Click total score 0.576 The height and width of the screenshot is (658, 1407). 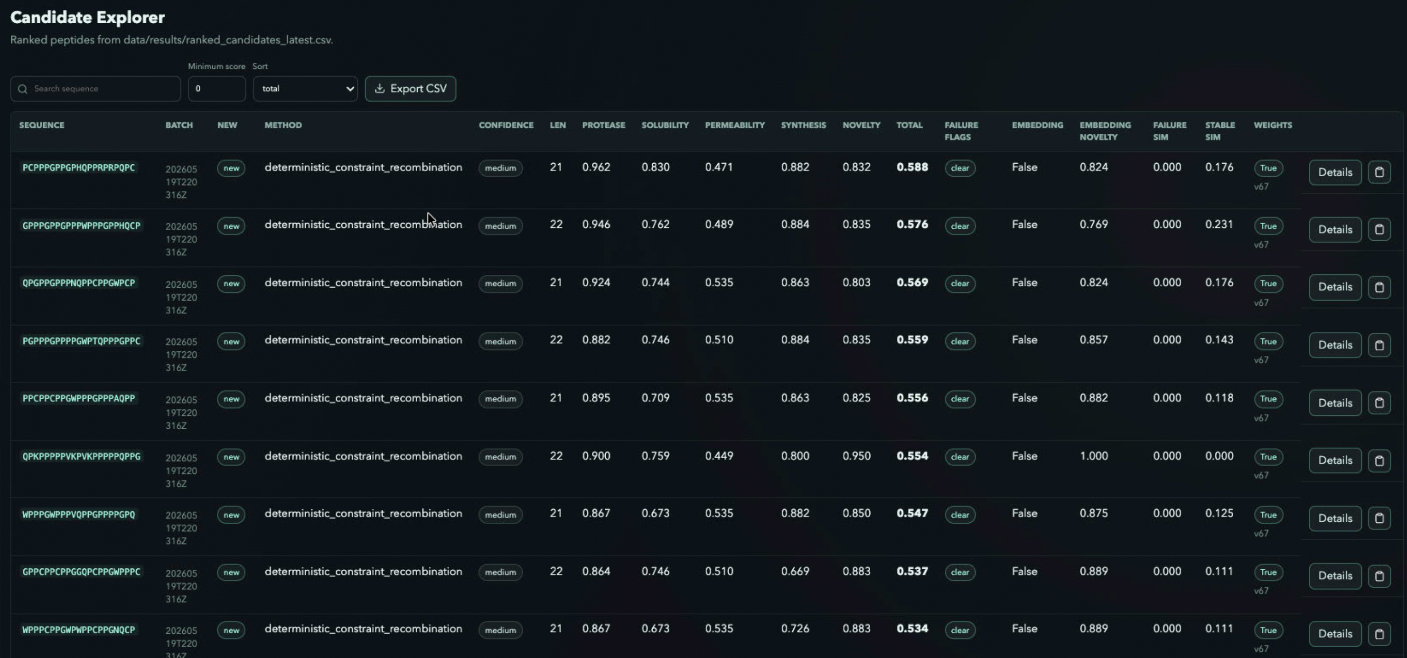point(912,225)
